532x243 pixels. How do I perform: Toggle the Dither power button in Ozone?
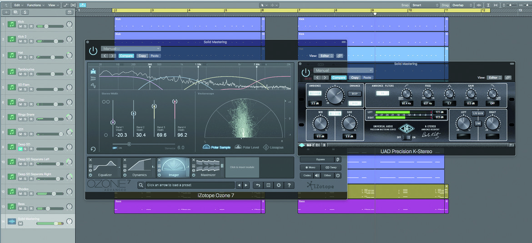[x=337, y=176]
